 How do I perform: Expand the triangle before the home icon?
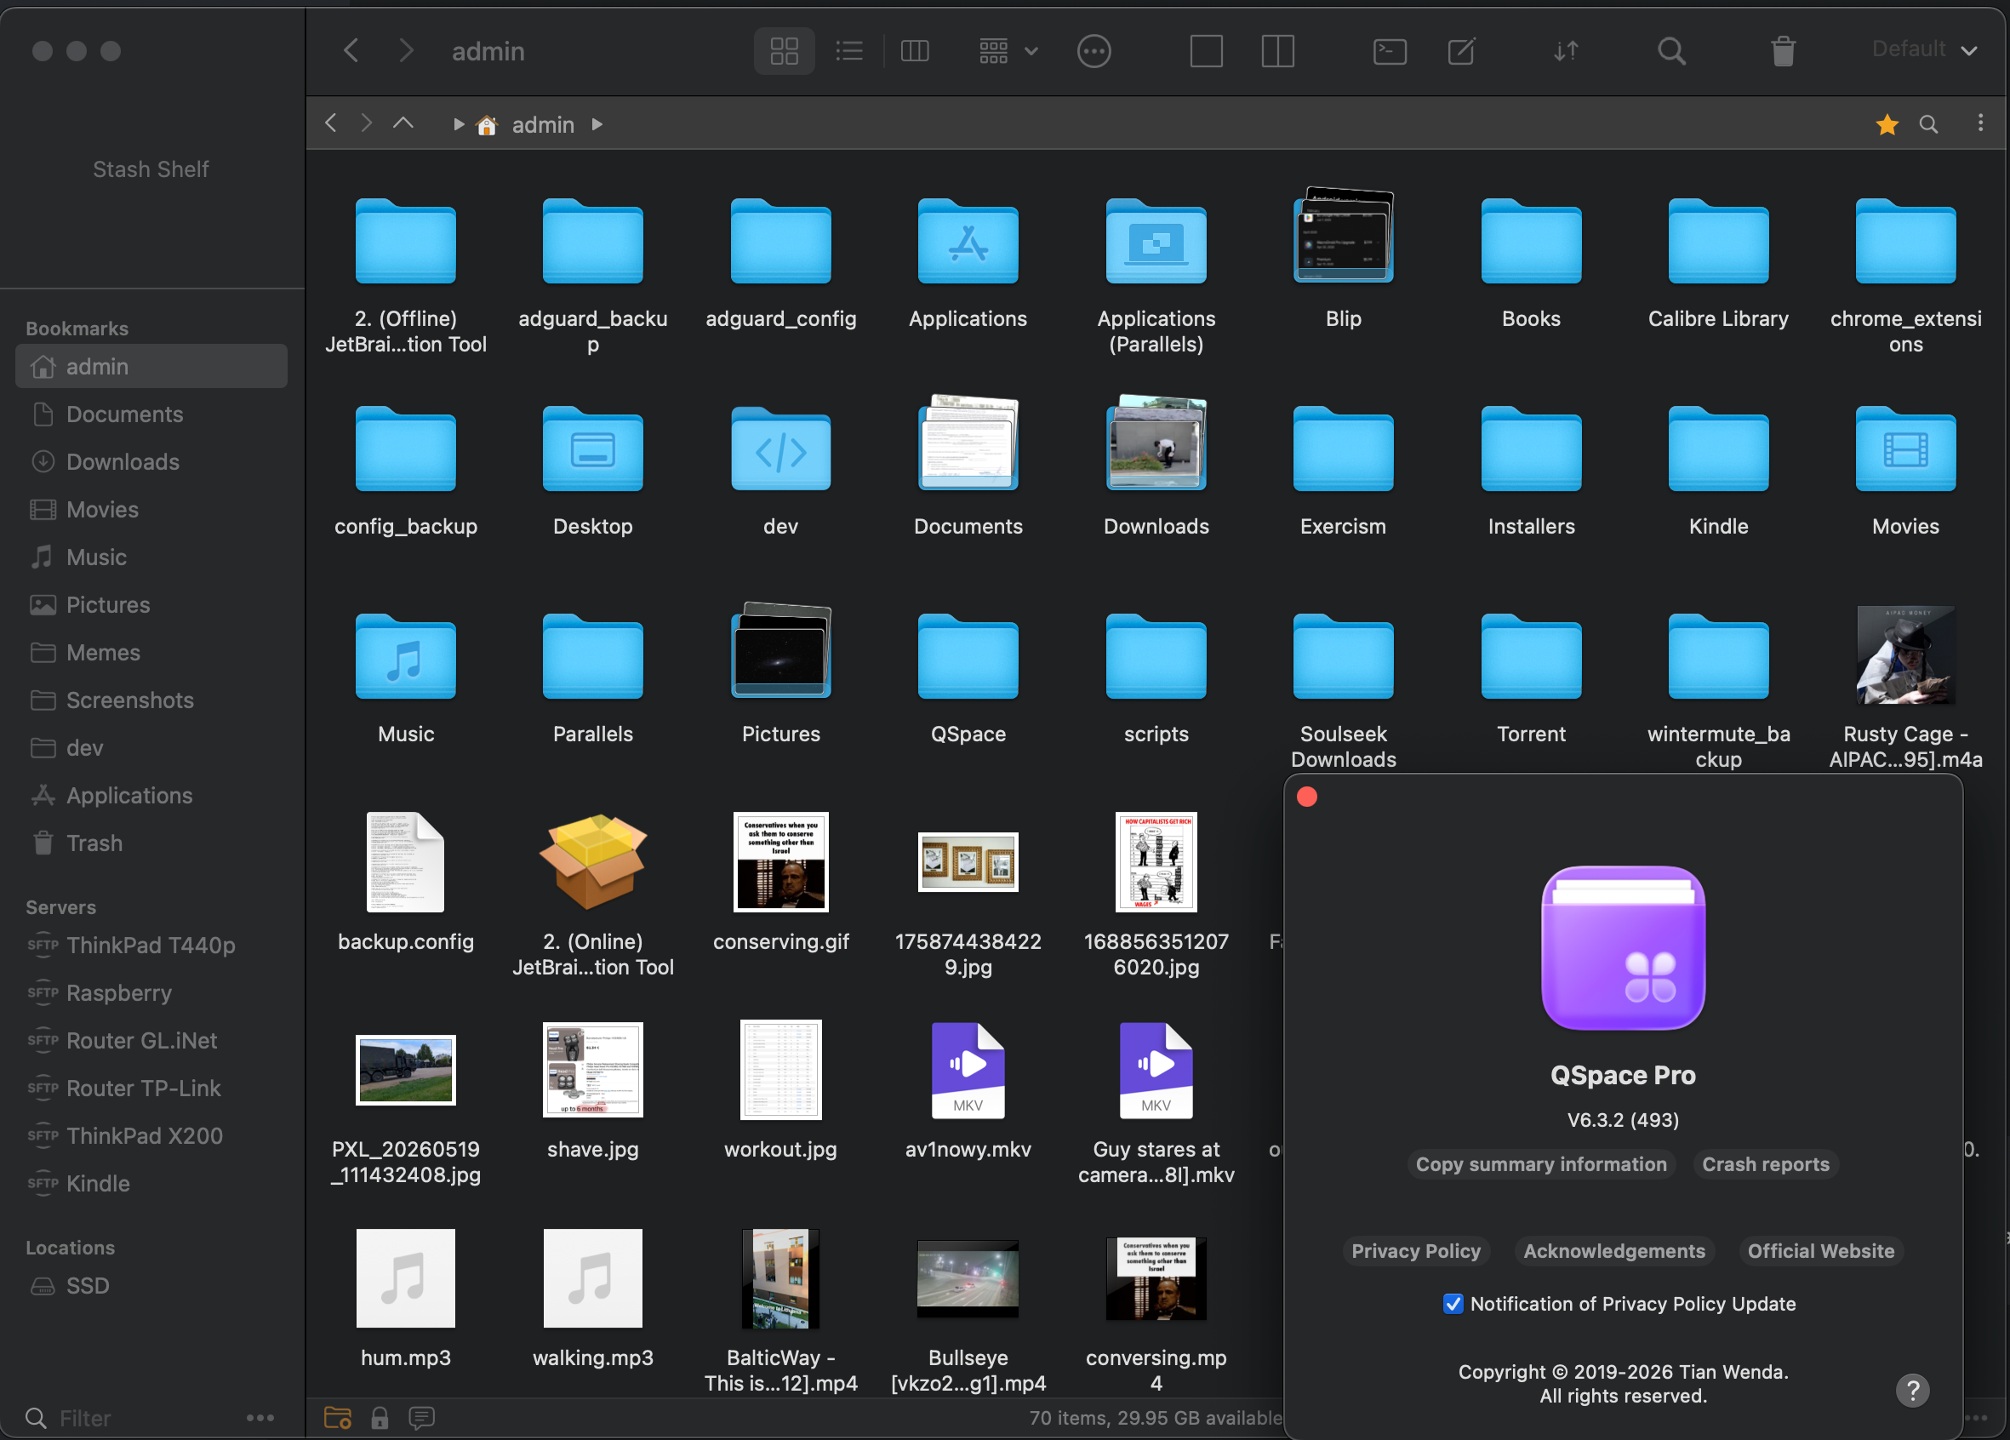(x=458, y=124)
